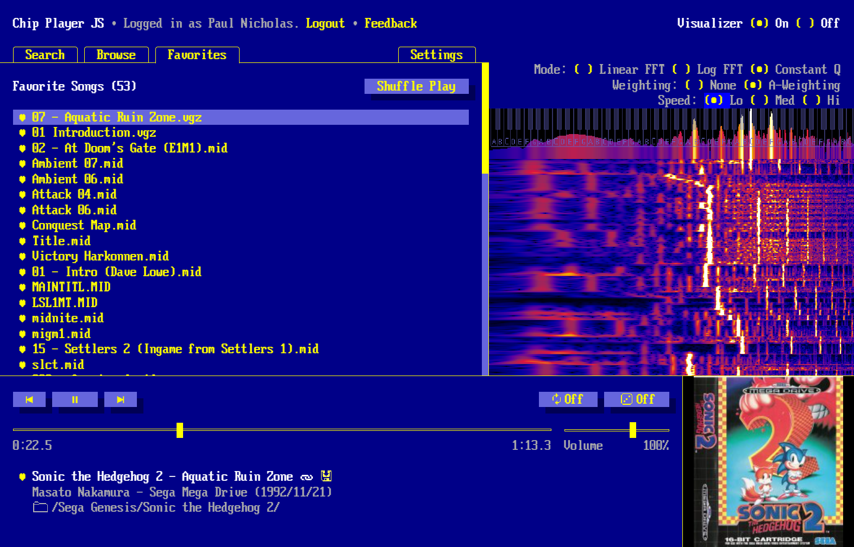
Task: Play Victory Harkonnen.mid
Action: (101, 256)
